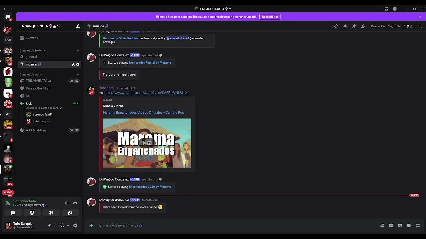Open user settings gear
The height and width of the screenshot is (239, 426).
[x=75, y=225]
